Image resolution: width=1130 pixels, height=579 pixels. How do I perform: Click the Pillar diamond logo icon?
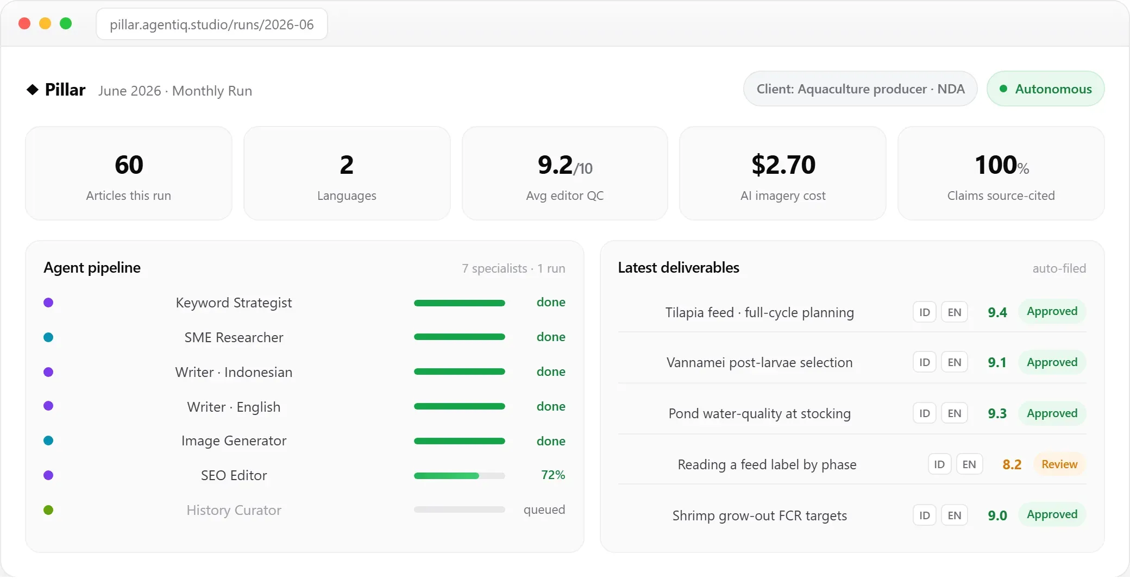pyautogui.click(x=33, y=90)
